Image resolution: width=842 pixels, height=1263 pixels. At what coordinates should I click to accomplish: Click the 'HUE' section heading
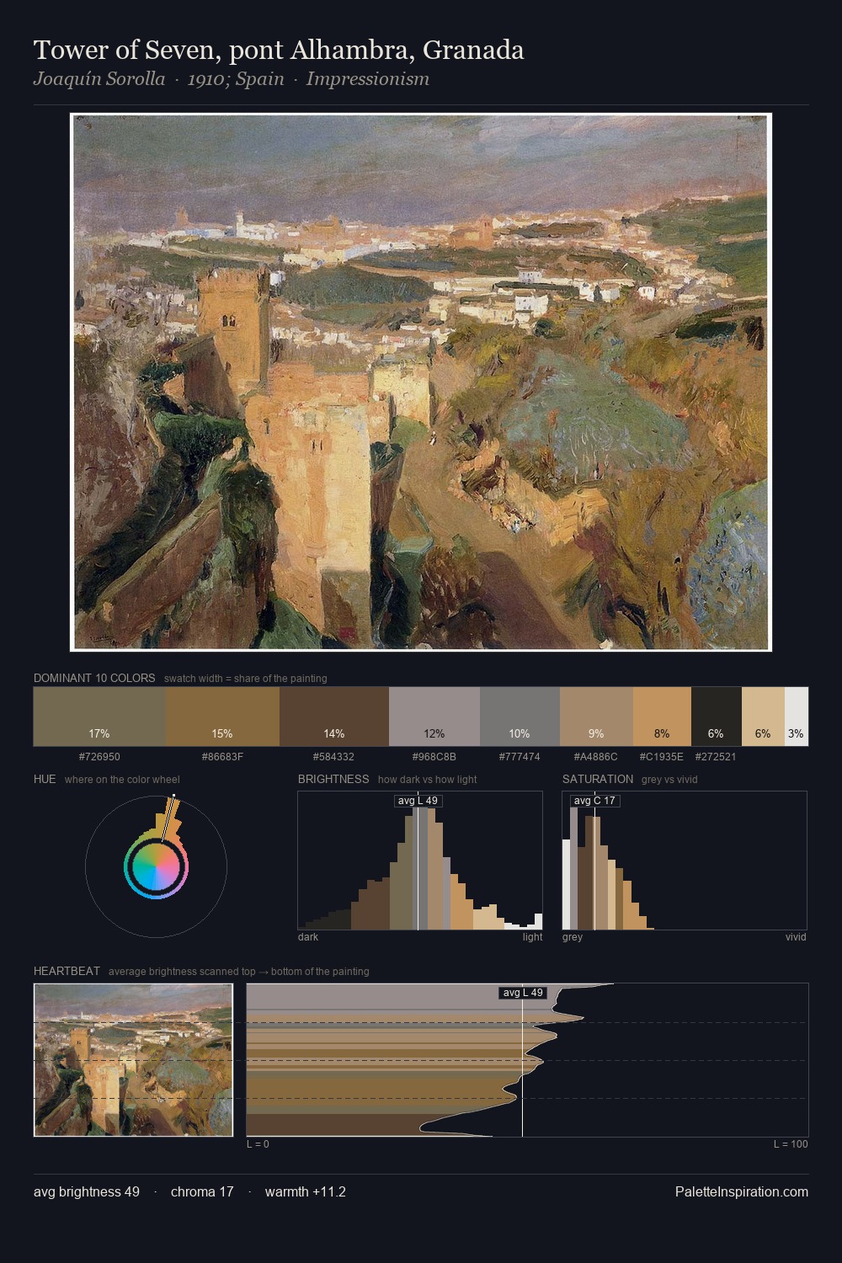point(45,779)
